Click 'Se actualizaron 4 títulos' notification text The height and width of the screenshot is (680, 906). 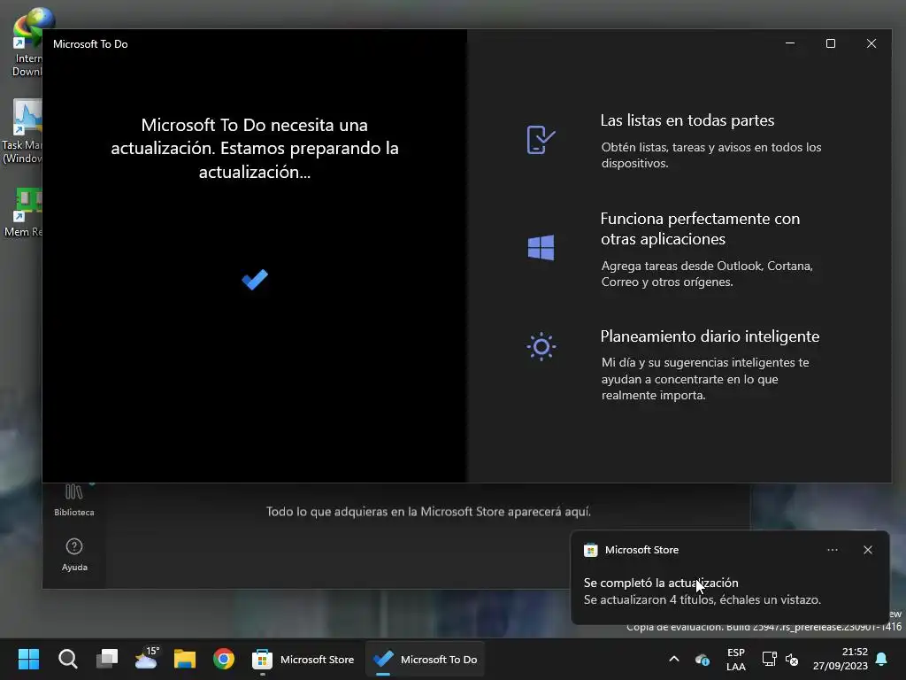[702, 599]
